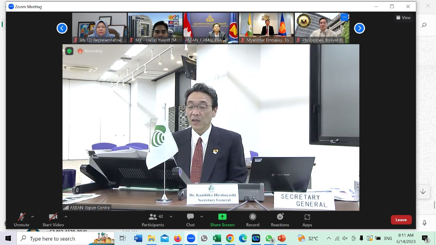Expand video options arrow next to Start Video
This screenshot has height=245, width=436.
point(66,216)
